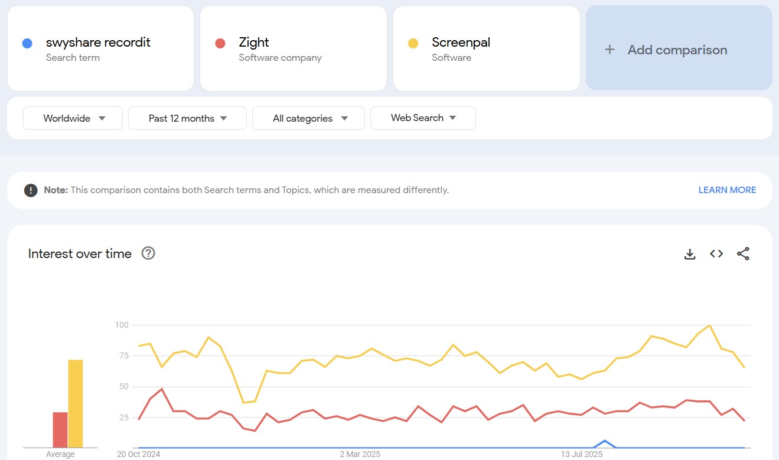Select the Screenpal software term card

(x=486, y=48)
